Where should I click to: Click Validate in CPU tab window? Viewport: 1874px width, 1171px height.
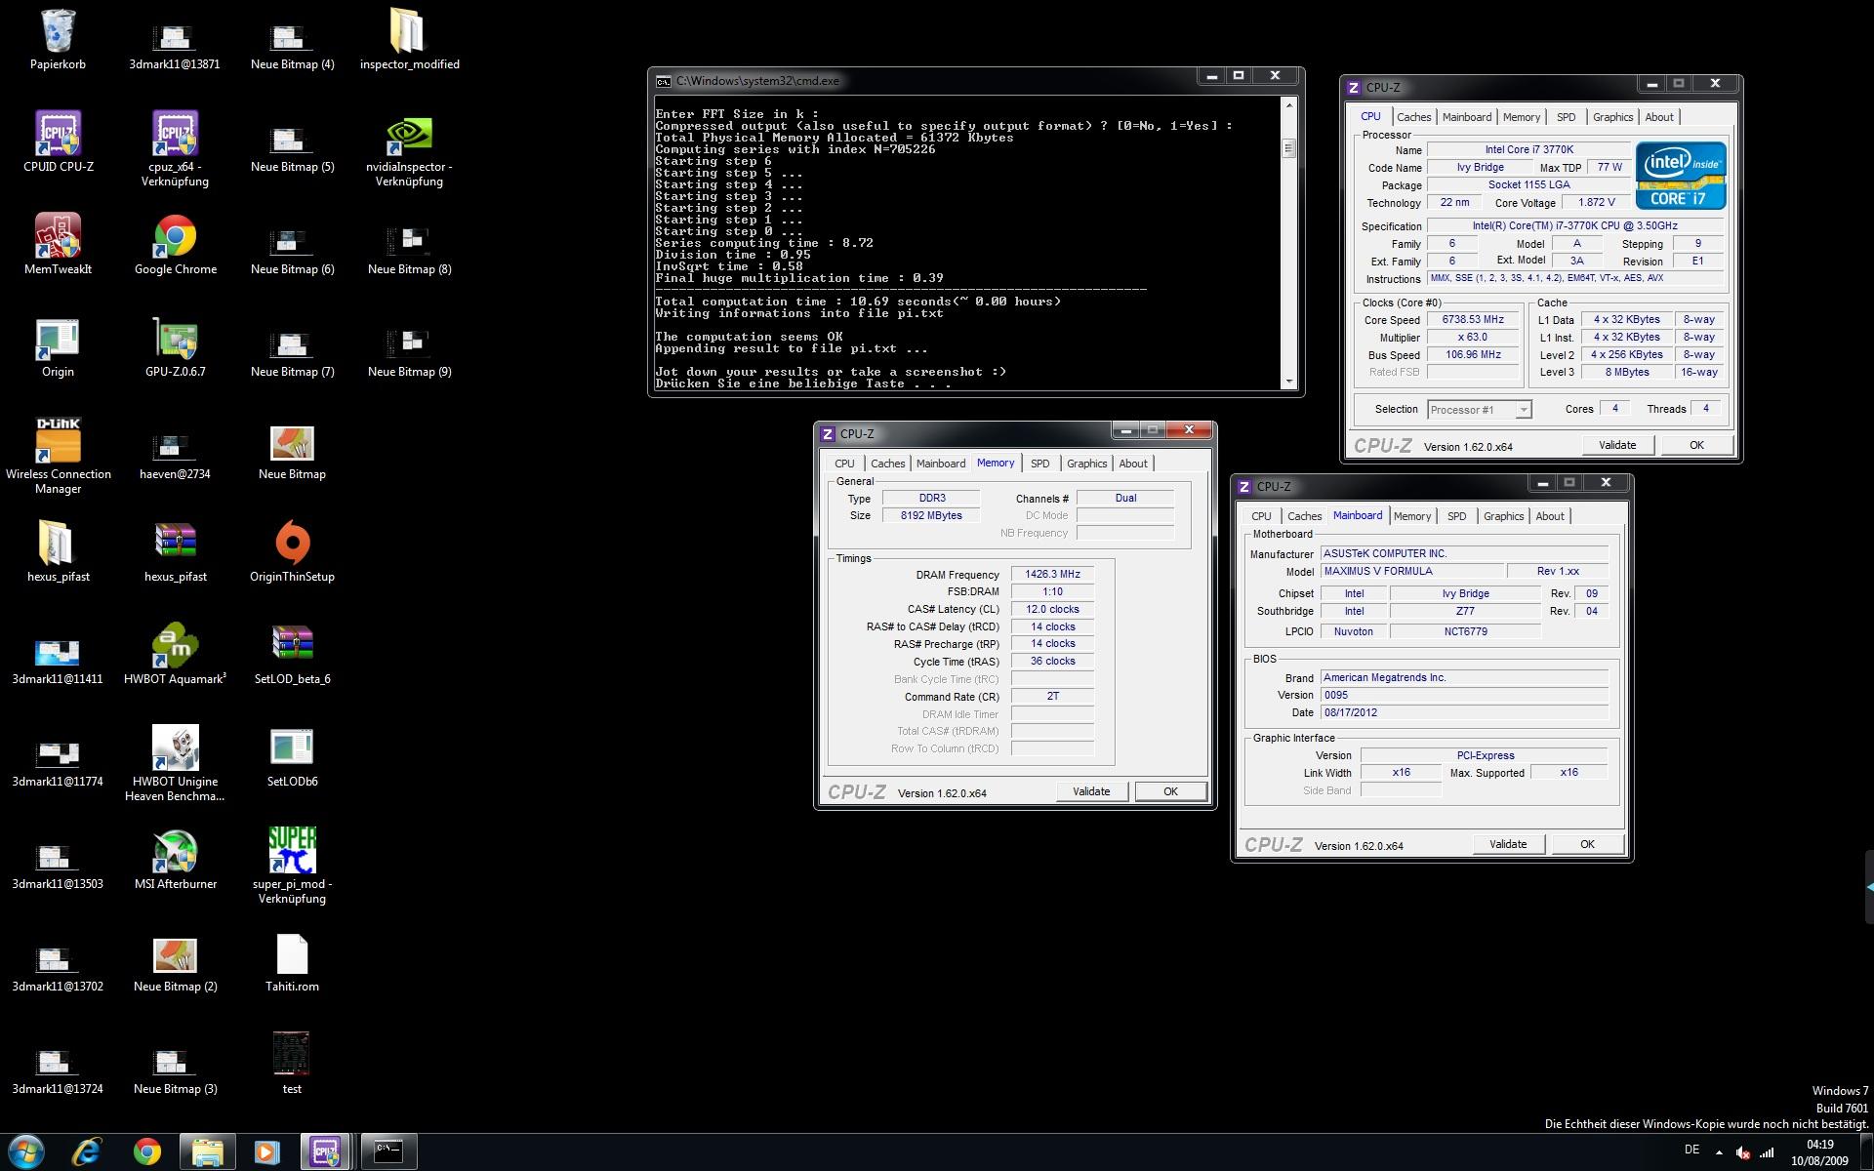click(1617, 445)
